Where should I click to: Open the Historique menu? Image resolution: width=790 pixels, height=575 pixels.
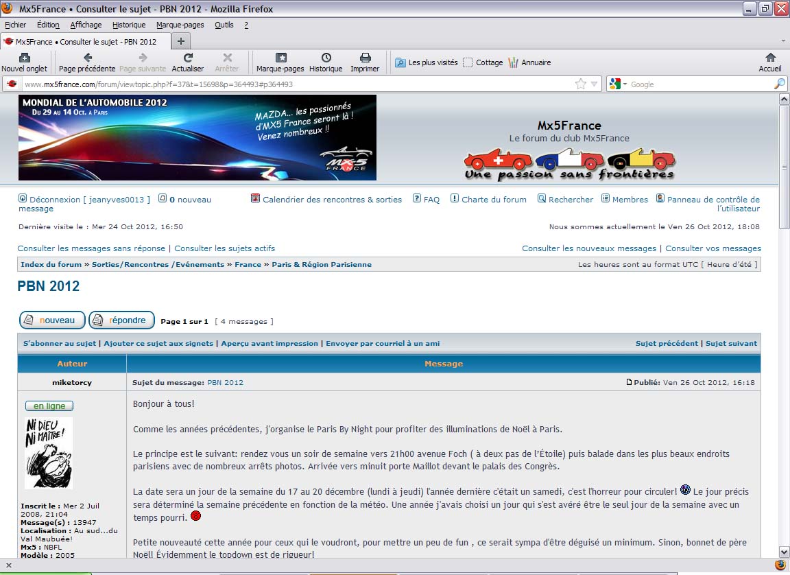[129, 25]
